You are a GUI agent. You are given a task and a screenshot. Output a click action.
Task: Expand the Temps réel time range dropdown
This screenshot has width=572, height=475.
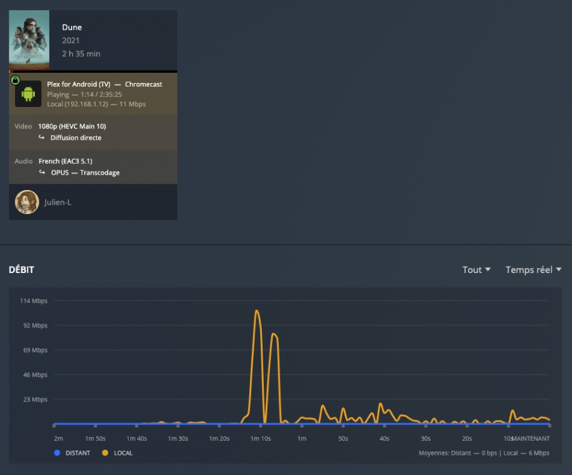[533, 270]
